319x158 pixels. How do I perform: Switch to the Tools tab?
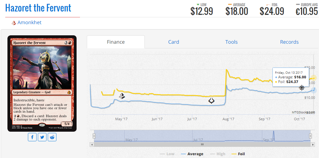(x=232, y=42)
